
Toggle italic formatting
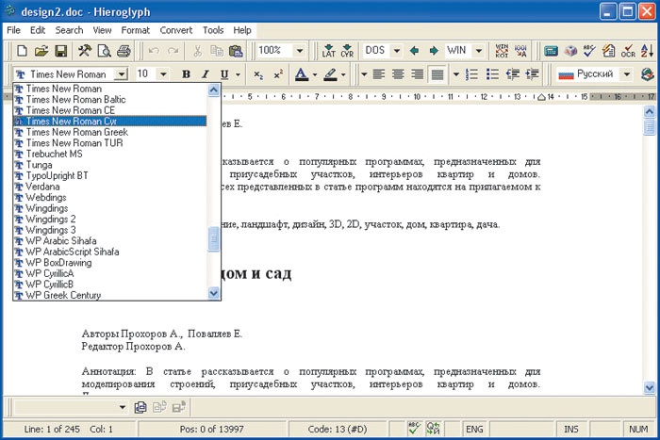[x=205, y=74]
